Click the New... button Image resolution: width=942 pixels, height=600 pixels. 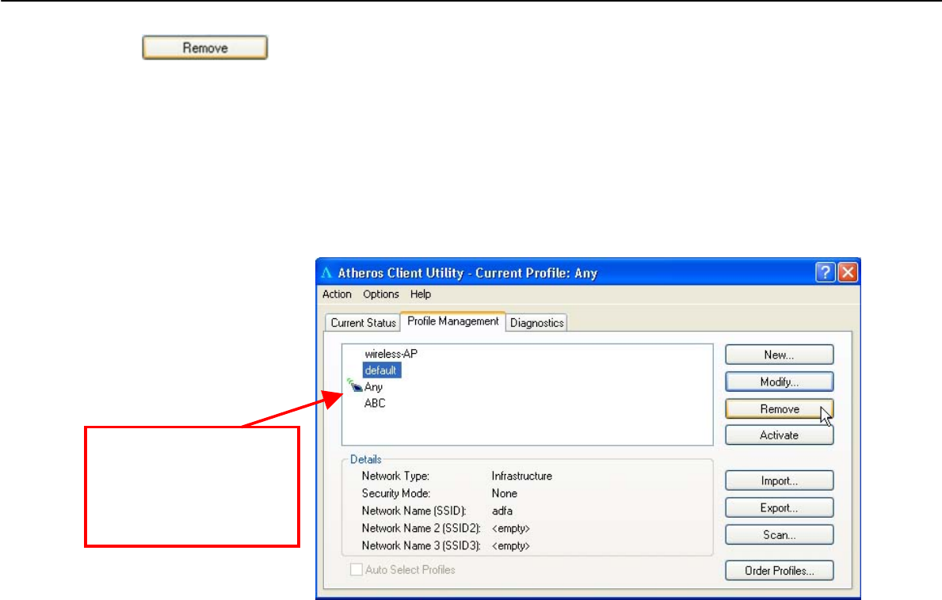(x=780, y=355)
